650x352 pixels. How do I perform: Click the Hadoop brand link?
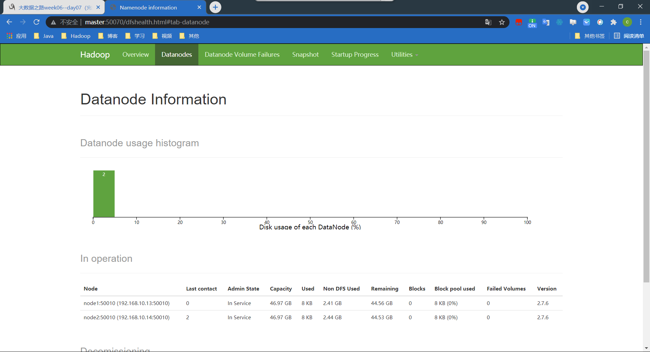pos(95,54)
